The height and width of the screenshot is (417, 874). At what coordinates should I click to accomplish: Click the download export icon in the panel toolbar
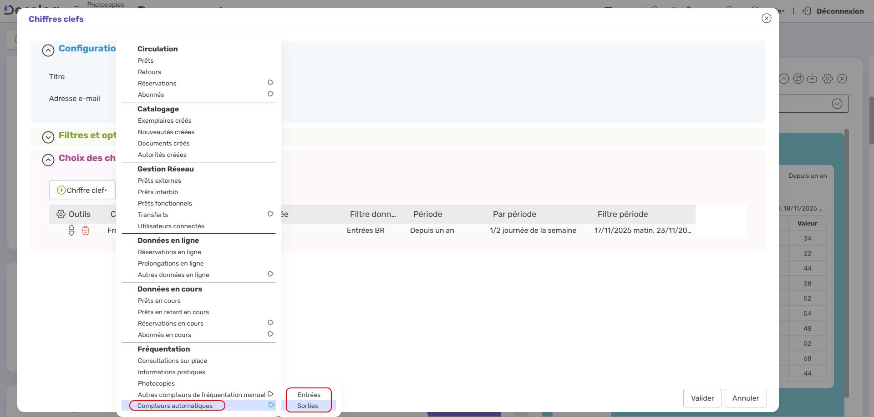pos(813,78)
